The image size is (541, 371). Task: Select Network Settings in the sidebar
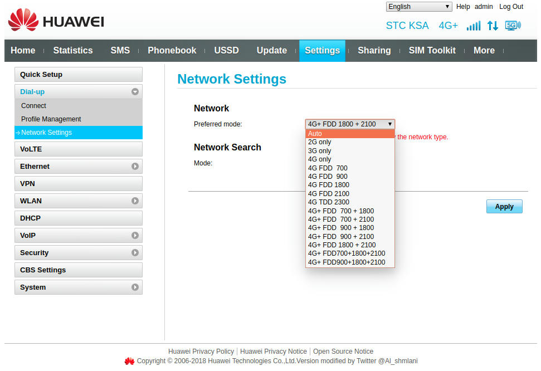tap(79, 133)
